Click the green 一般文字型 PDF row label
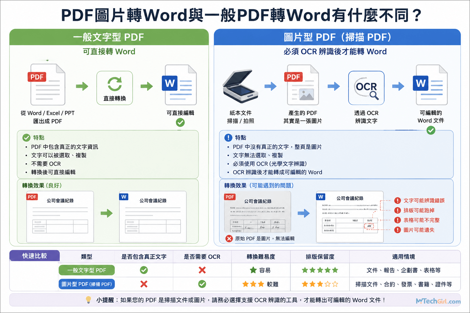This screenshot has height=313, width=470. click(x=87, y=270)
